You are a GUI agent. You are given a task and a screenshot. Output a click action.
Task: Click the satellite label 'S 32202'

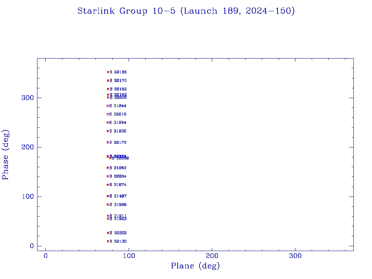pos(118,233)
